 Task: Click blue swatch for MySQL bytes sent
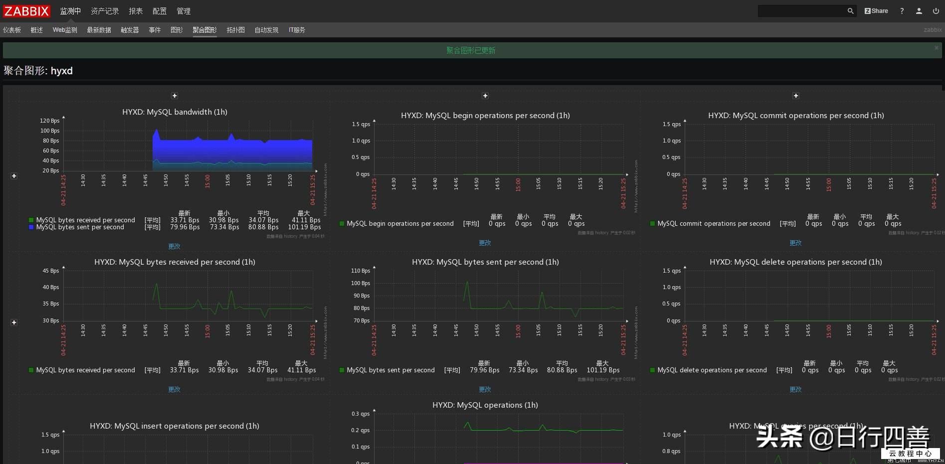pyautogui.click(x=31, y=227)
